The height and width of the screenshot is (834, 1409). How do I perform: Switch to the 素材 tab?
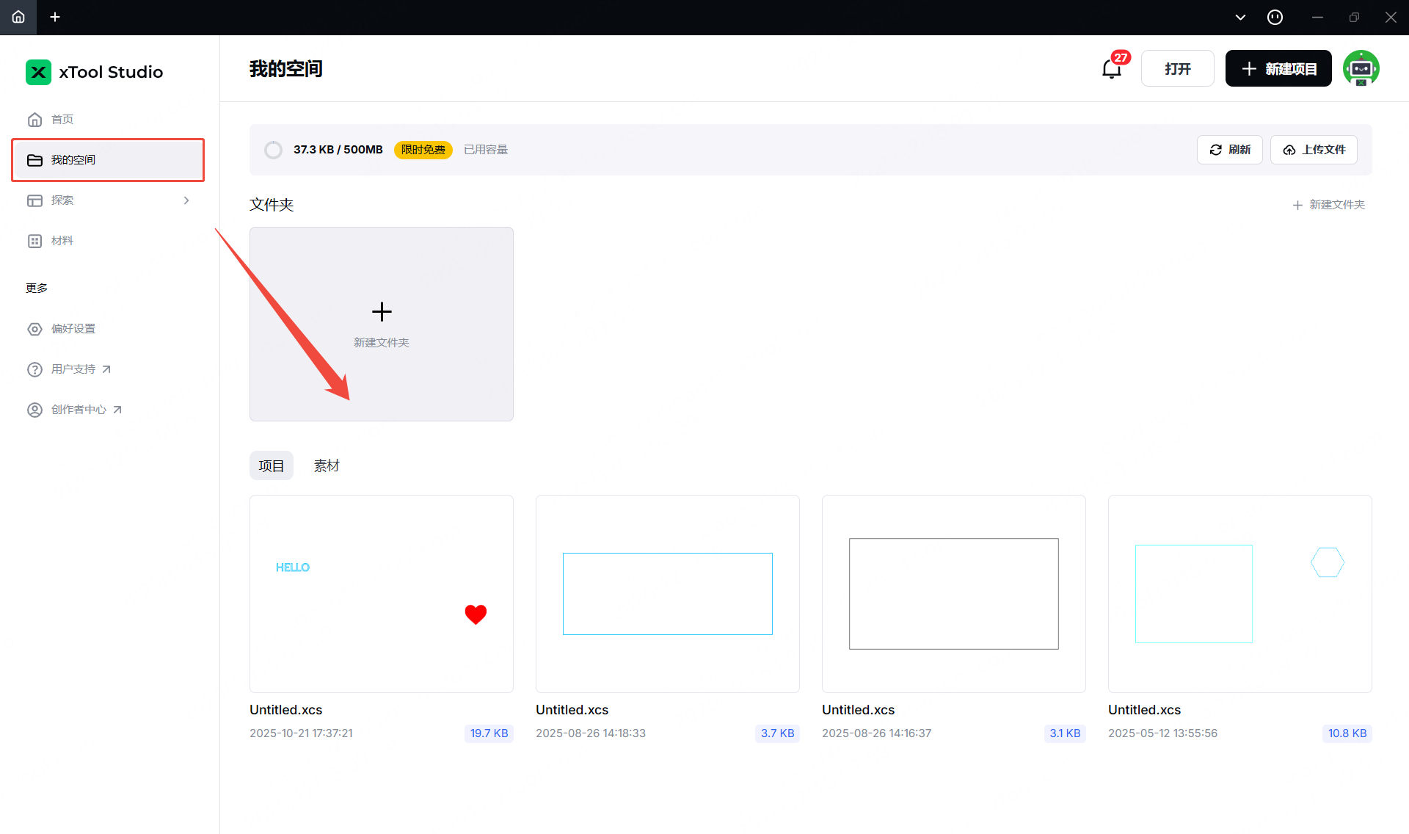(327, 465)
